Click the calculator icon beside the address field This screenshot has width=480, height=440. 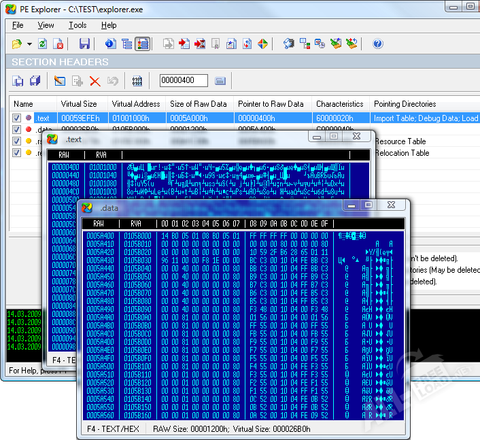tap(220, 81)
